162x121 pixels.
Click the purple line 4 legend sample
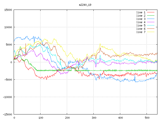coord(151,22)
